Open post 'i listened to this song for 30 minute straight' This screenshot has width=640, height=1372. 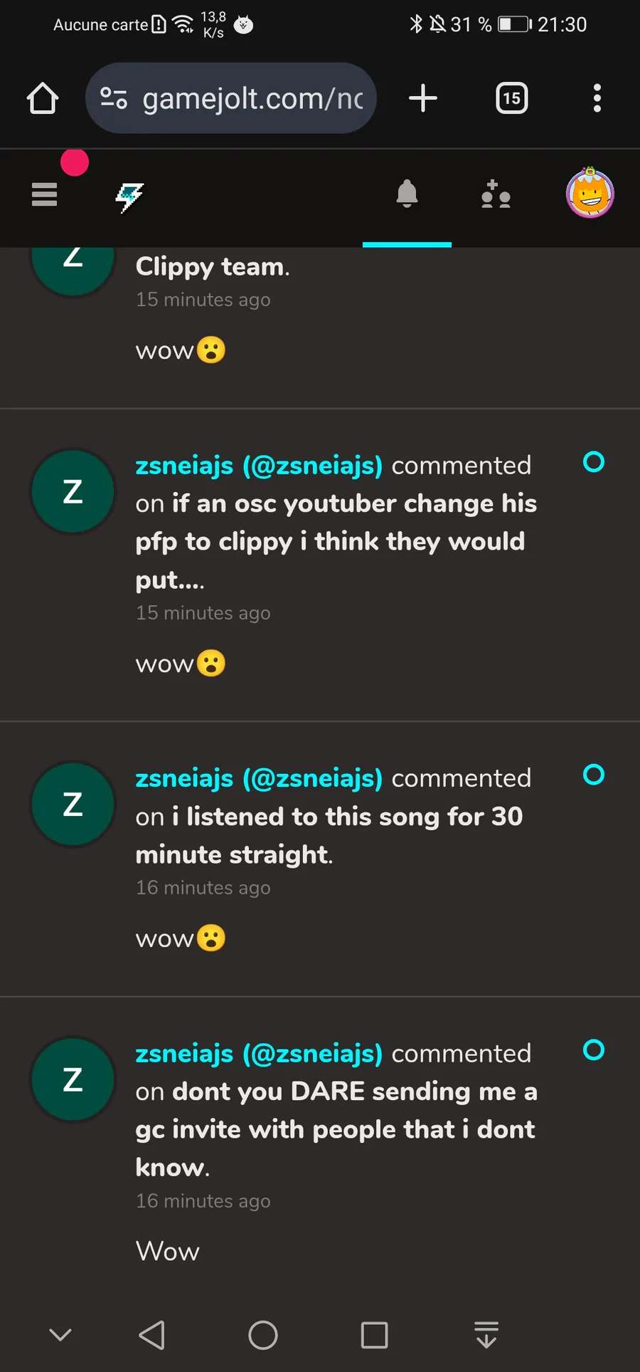[329, 835]
